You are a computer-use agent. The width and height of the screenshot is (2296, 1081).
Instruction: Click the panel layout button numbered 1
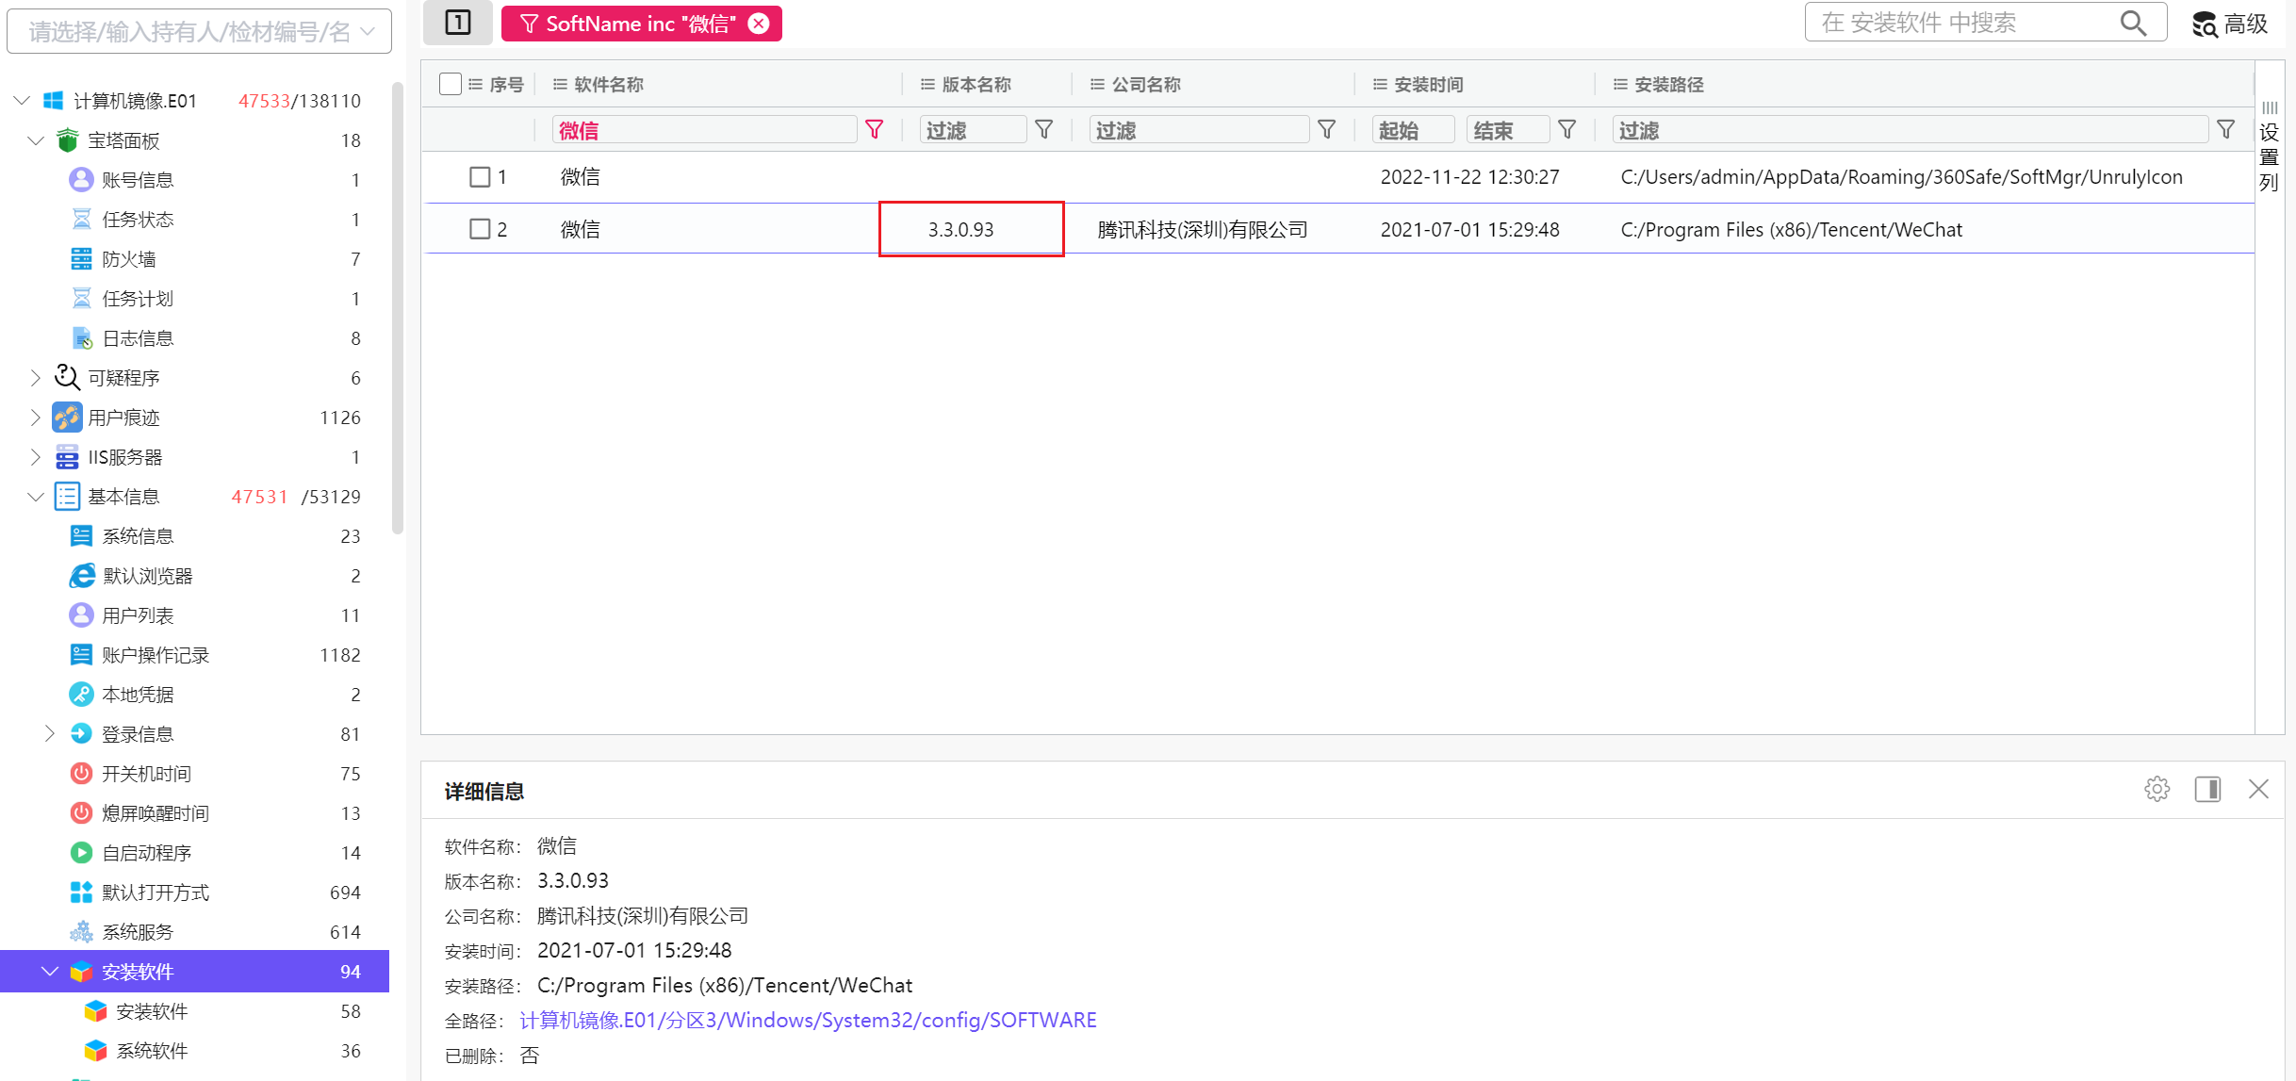coord(458,23)
